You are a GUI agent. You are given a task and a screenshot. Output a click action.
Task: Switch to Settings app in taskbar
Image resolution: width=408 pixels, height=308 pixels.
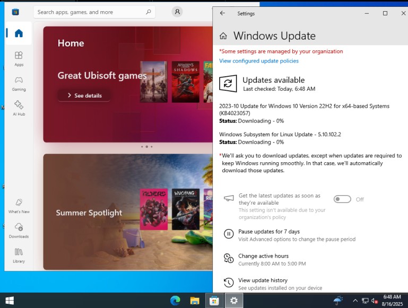coord(233,301)
